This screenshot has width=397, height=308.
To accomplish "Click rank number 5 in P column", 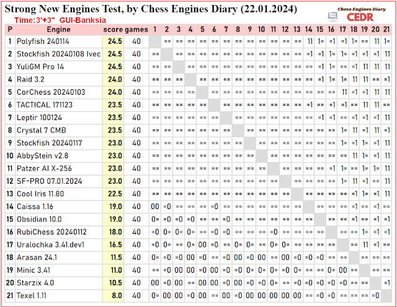I will coord(10,92).
